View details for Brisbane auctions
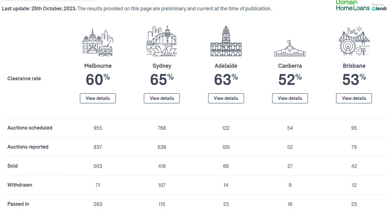 point(354,98)
